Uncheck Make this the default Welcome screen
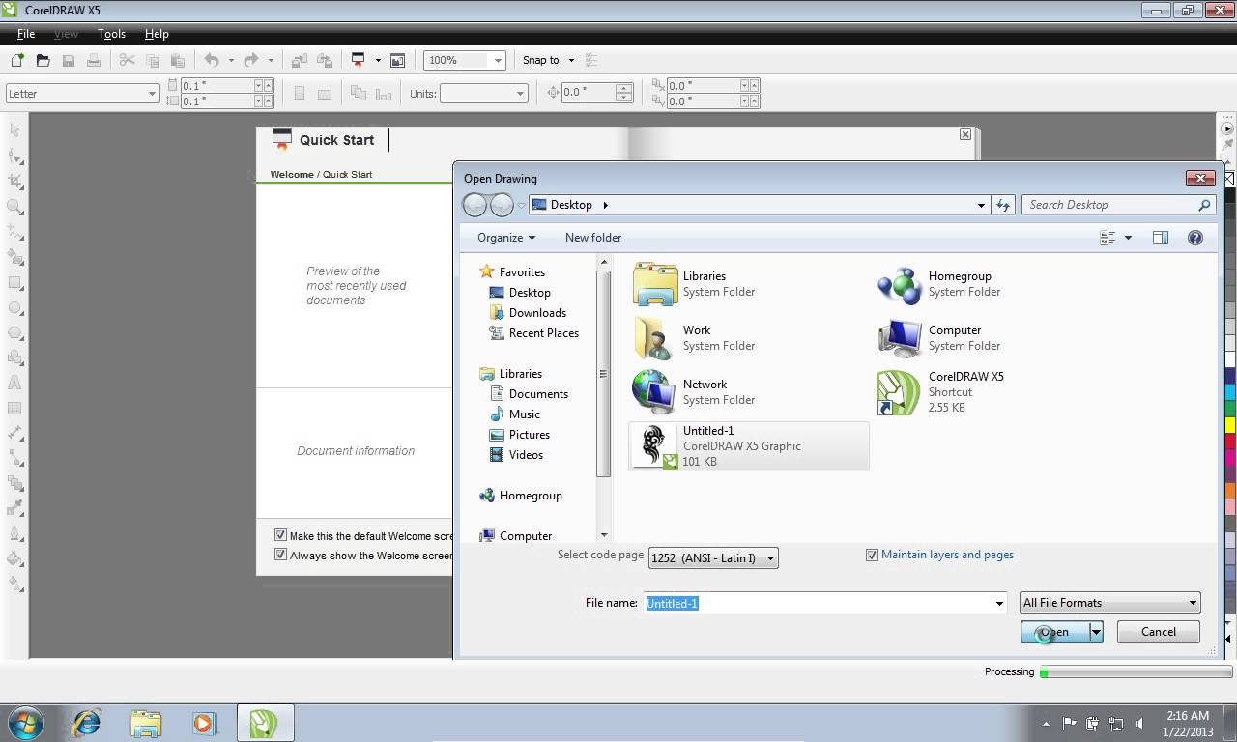This screenshot has width=1237, height=742. tap(281, 534)
